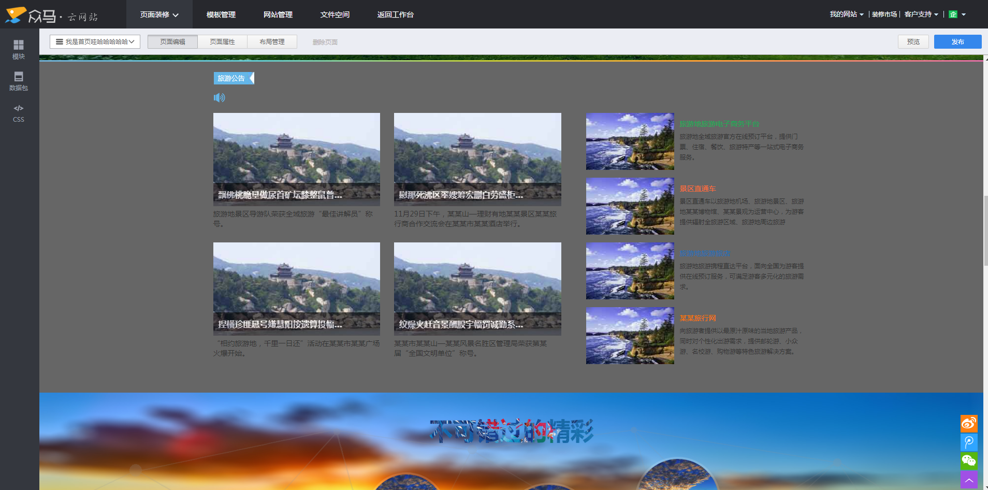Click coastal thumbnail beside 旅游地旅游电子商务平台

pyautogui.click(x=630, y=141)
